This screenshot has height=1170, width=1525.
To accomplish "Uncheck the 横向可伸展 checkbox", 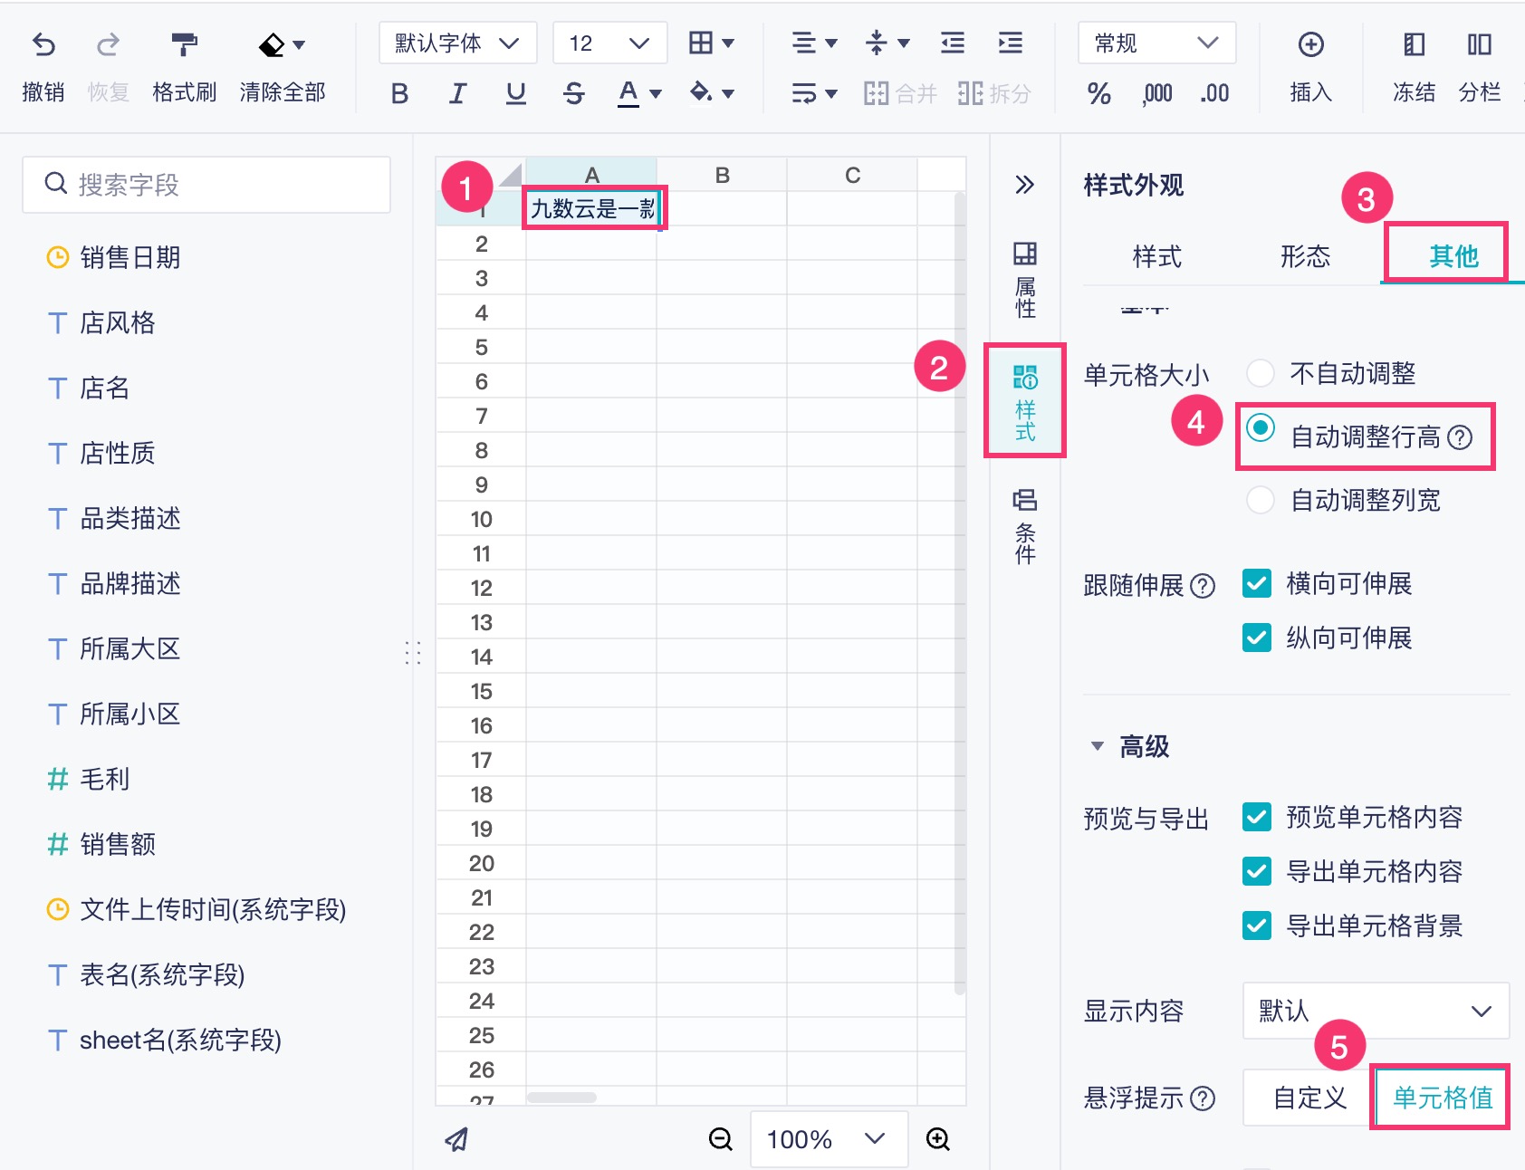I will [1256, 583].
